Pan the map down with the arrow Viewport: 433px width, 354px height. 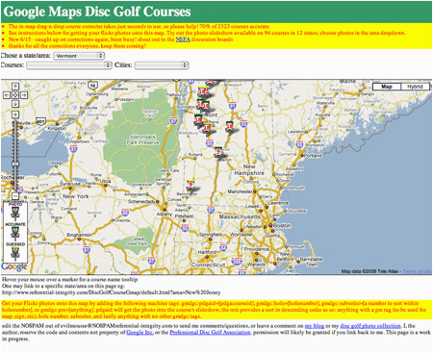[15, 104]
